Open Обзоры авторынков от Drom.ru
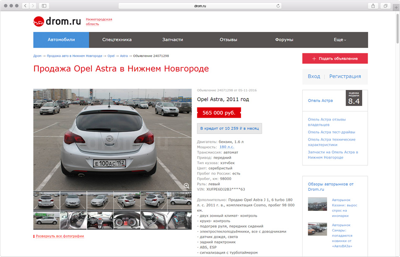This screenshot has width=400, height=257. 331,187
